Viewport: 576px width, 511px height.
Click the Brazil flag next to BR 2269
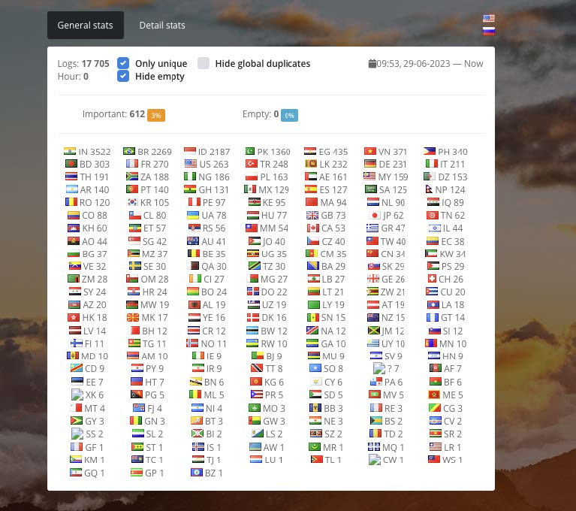tap(129, 151)
